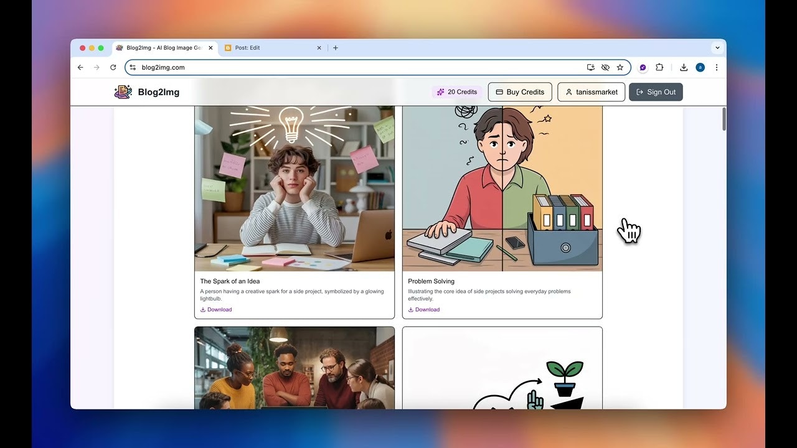Click the Buy Credits button

point(520,92)
